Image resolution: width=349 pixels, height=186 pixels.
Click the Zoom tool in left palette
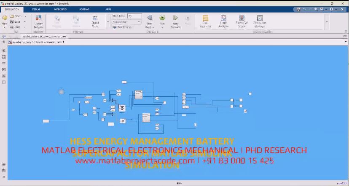point(4,50)
